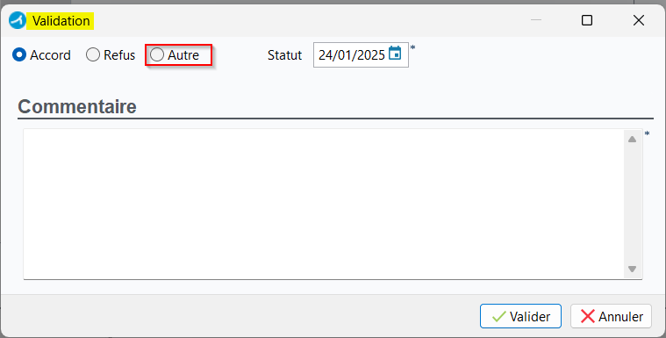Click the Commentaire section heading

(77, 106)
